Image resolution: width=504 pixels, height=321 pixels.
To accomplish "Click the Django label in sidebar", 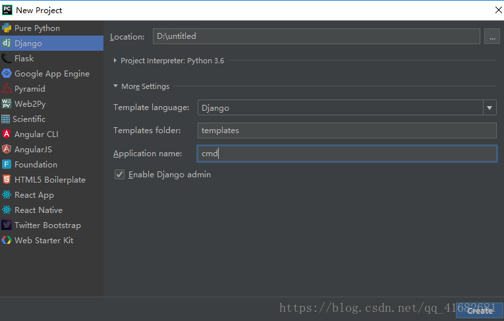I will [28, 44].
